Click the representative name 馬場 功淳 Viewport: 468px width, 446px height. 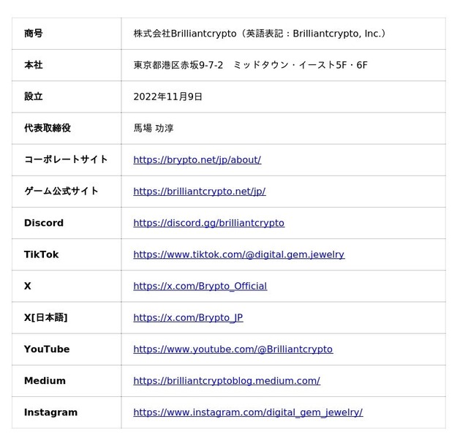pos(154,128)
